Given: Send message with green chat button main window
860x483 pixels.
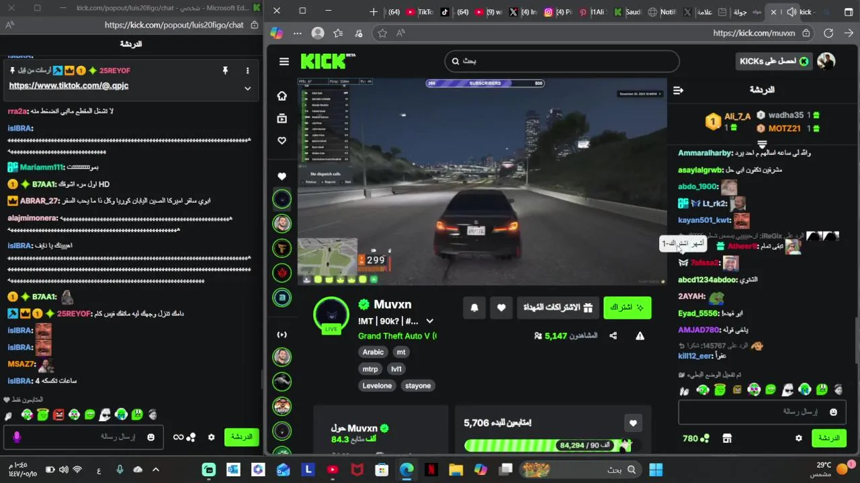Looking at the screenshot, I should 828,438.
